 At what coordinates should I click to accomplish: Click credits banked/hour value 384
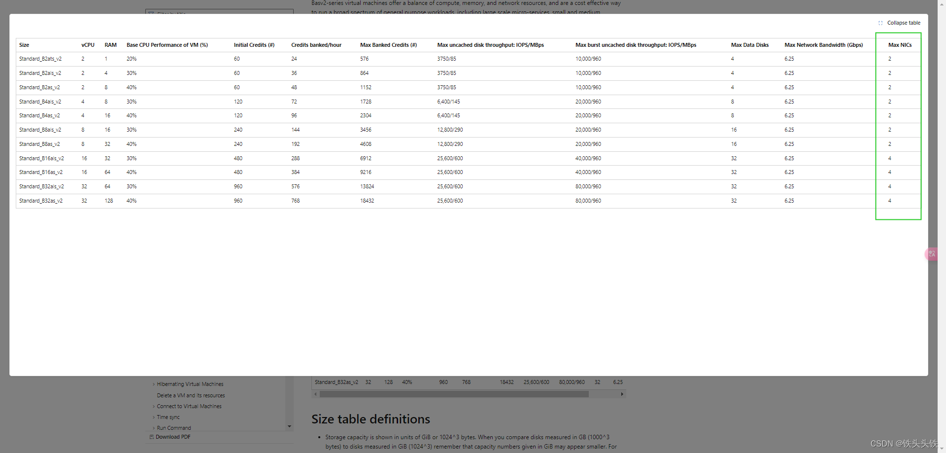point(295,172)
